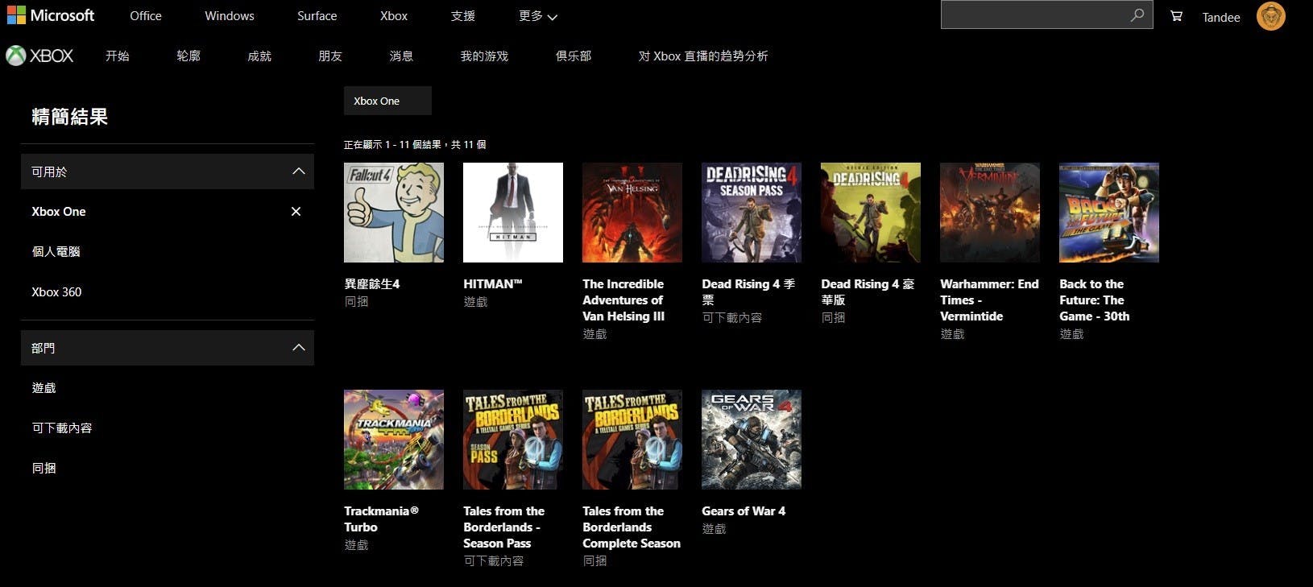
Task: Open the Xbox top menu item
Action: [x=394, y=16]
